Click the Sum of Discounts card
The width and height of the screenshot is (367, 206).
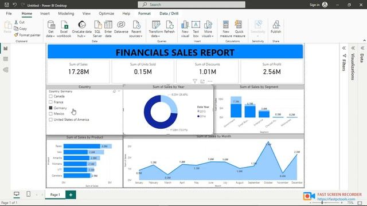208,71
